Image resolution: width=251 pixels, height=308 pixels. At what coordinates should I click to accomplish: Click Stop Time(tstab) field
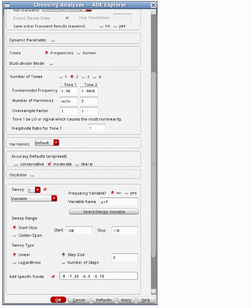[x=122, y=18]
